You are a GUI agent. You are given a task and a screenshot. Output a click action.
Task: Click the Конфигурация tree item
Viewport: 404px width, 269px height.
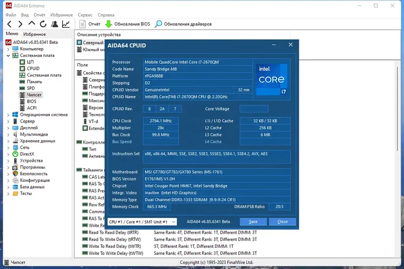[x=35, y=180]
